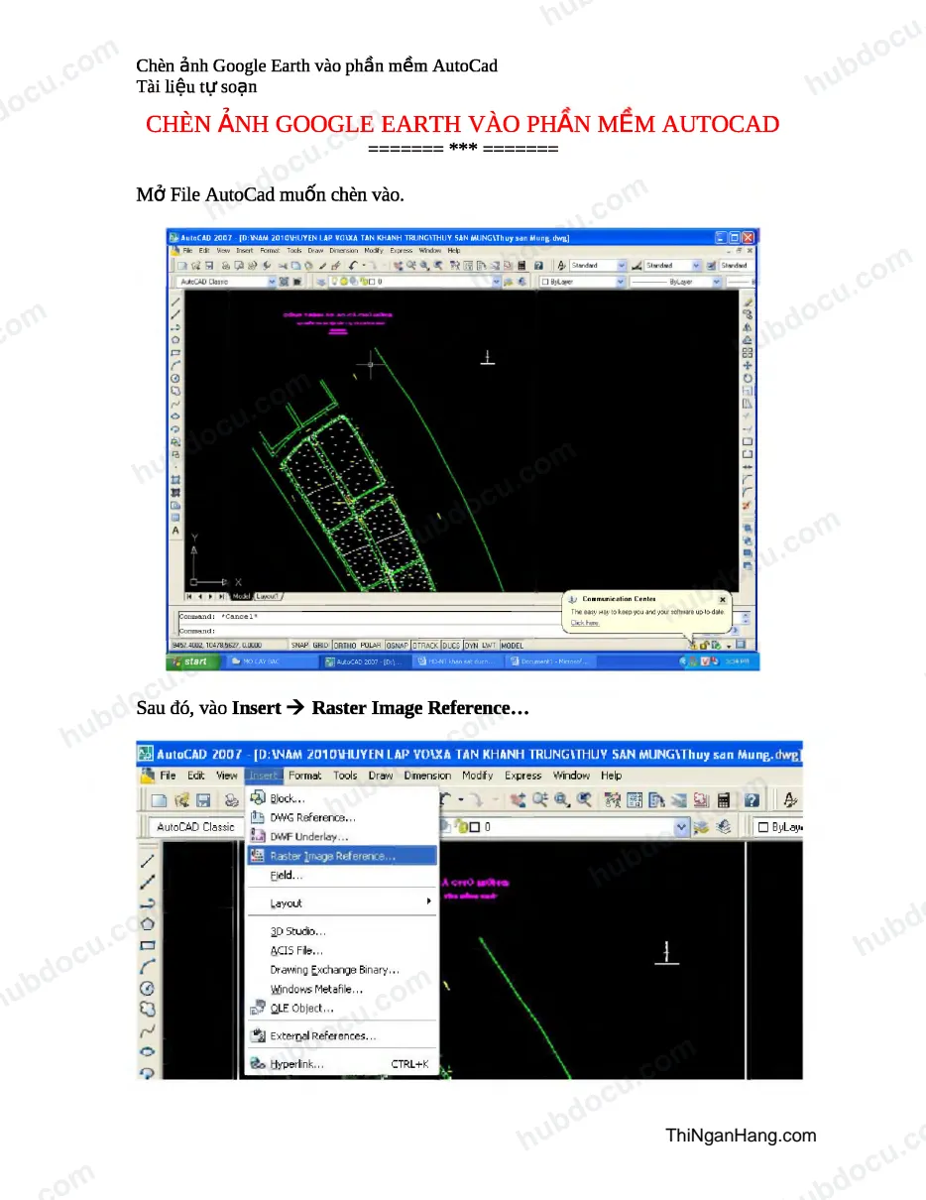
Task: Select Zoom Window icon in lower screenshot
Action: [562, 799]
